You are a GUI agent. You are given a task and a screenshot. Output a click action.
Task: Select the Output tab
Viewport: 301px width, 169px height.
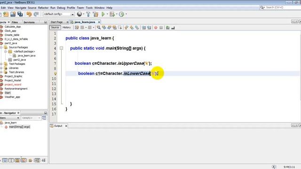point(58,126)
